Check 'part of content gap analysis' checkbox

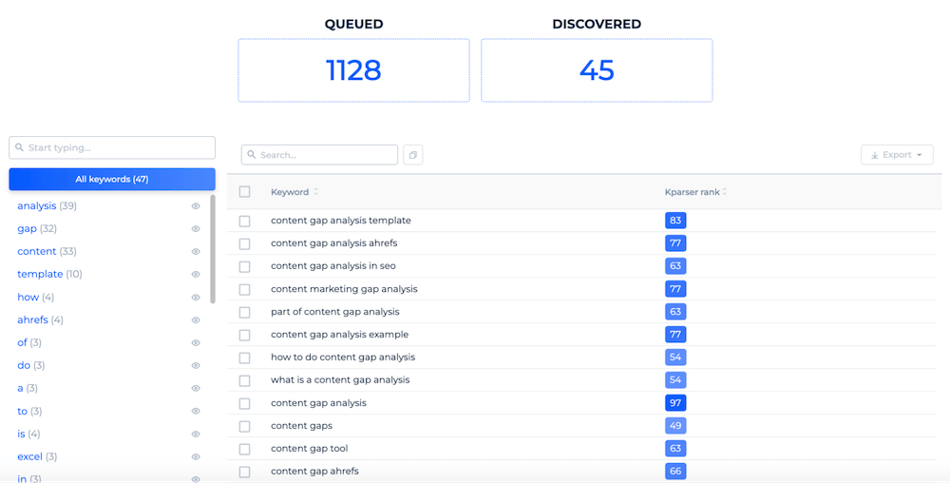click(245, 312)
